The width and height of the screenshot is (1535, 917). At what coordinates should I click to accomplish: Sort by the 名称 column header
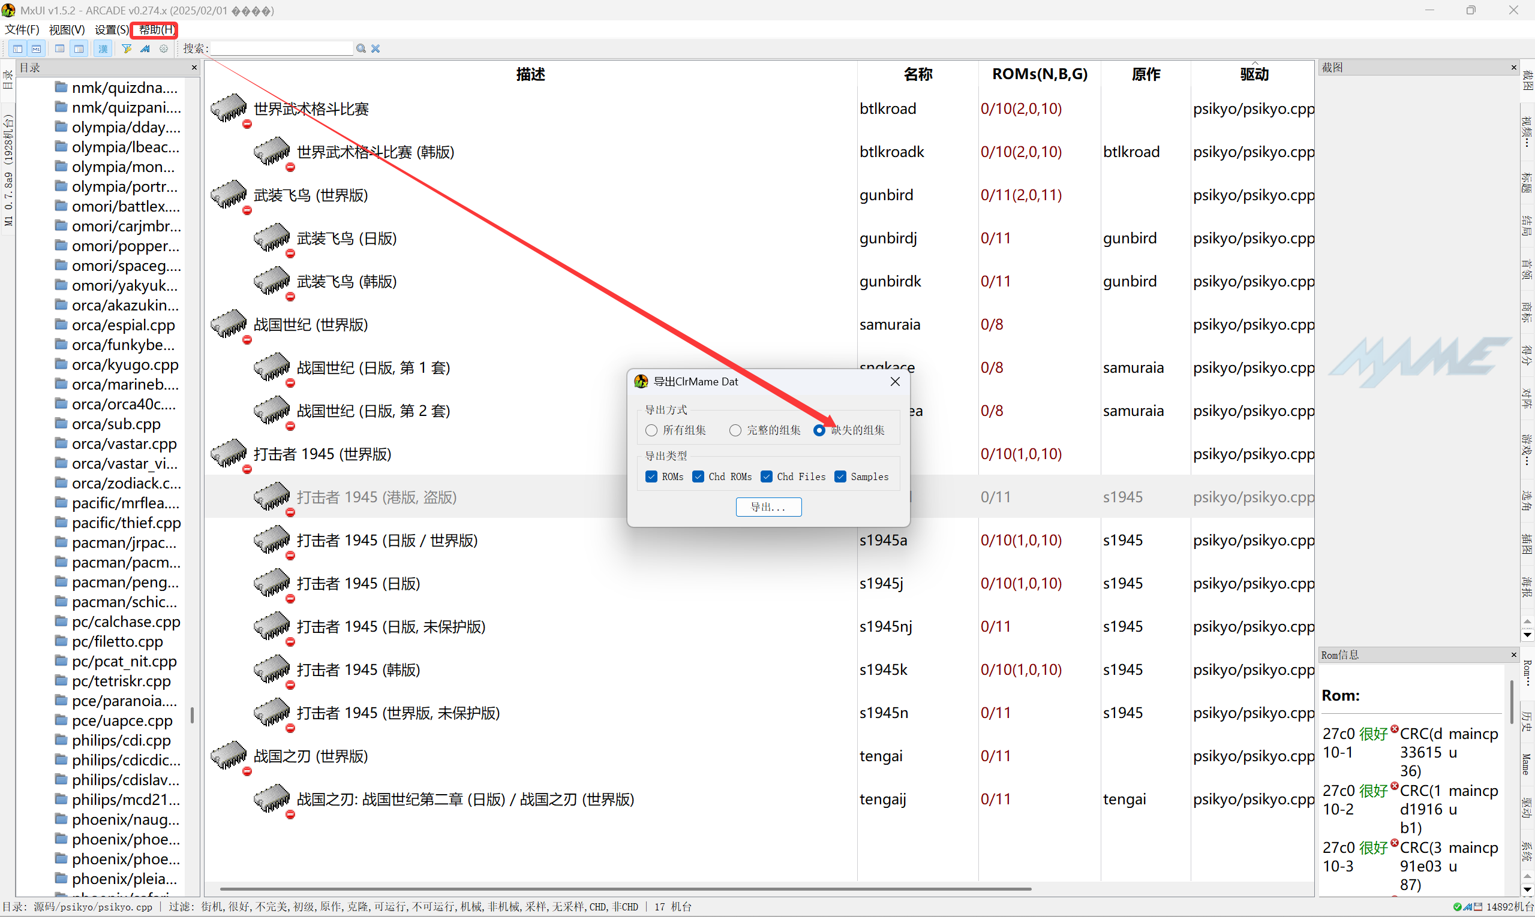coord(918,74)
